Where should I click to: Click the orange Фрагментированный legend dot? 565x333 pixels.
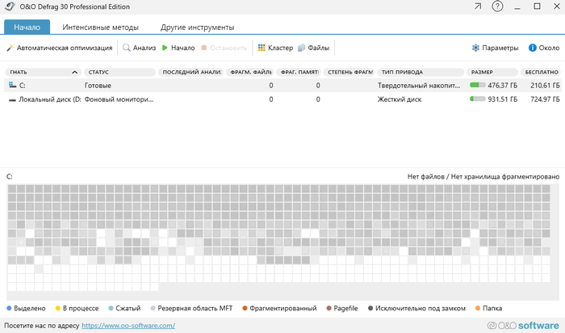245,308
